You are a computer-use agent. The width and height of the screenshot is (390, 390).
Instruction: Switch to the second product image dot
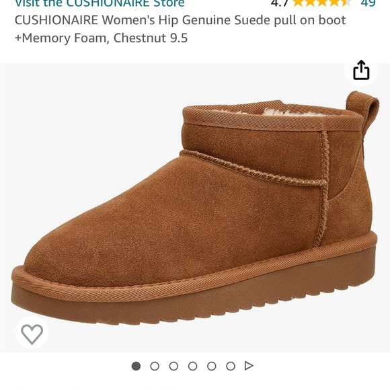pyautogui.click(x=155, y=366)
